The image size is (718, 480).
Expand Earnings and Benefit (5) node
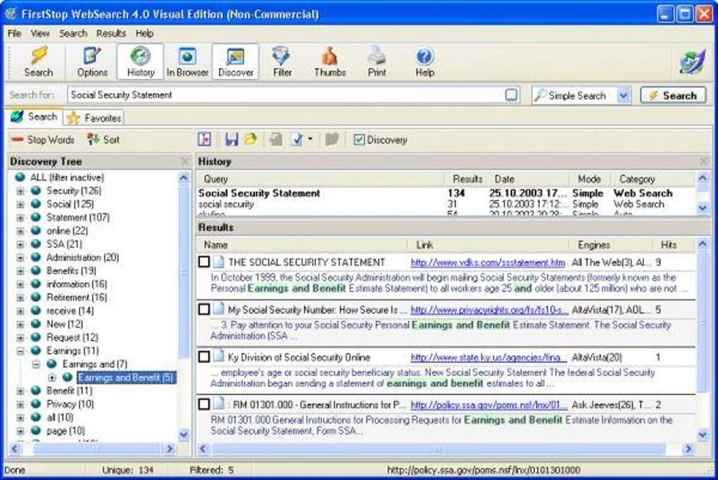point(52,378)
